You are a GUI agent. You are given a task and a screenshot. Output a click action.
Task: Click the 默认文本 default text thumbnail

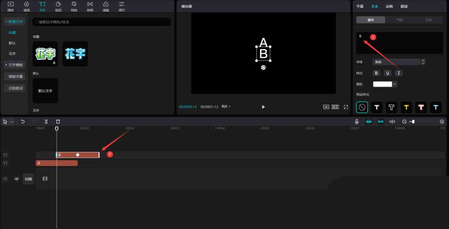45,91
